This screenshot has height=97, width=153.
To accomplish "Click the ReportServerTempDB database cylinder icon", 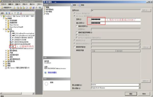I will [8, 27].
